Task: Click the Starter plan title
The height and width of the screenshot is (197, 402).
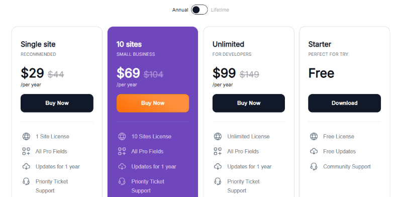Action: tap(320, 44)
